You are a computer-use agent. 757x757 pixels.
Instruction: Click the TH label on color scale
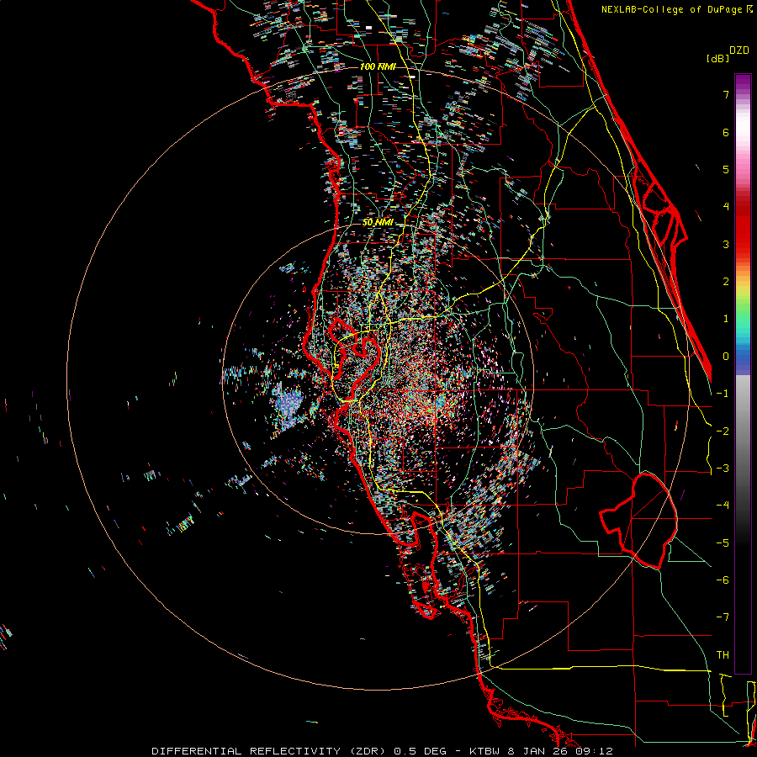point(723,655)
